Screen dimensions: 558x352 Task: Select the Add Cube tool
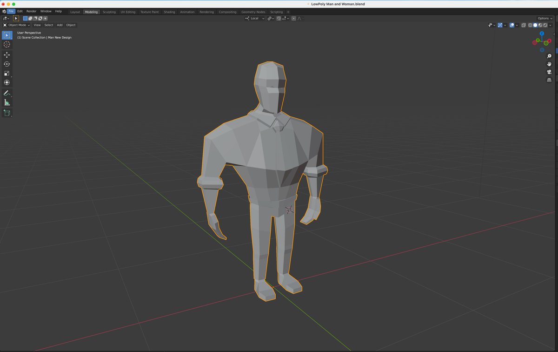7,113
